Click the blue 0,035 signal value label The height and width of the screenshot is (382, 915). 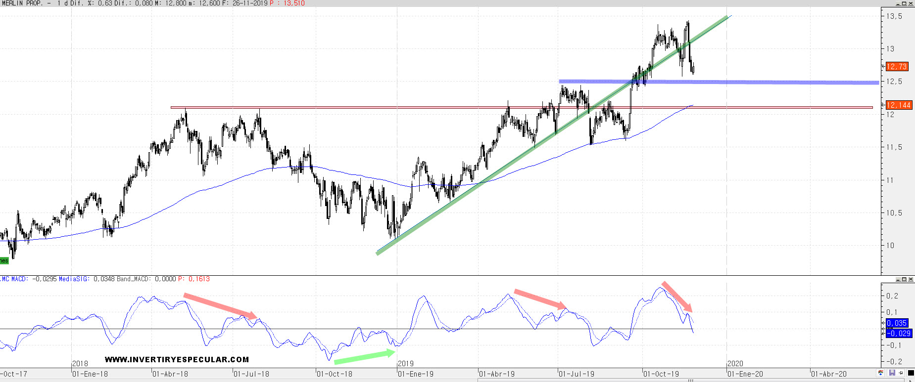(x=897, y=323)
